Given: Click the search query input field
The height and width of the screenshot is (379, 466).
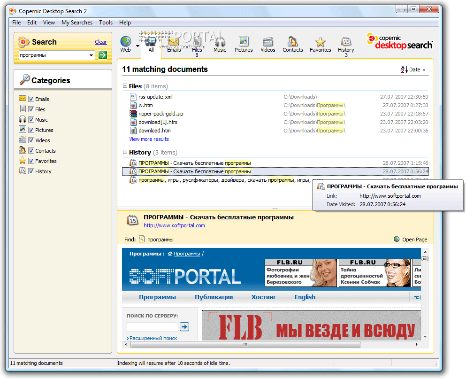Looking at the screenshot, I should coord(54,55).
